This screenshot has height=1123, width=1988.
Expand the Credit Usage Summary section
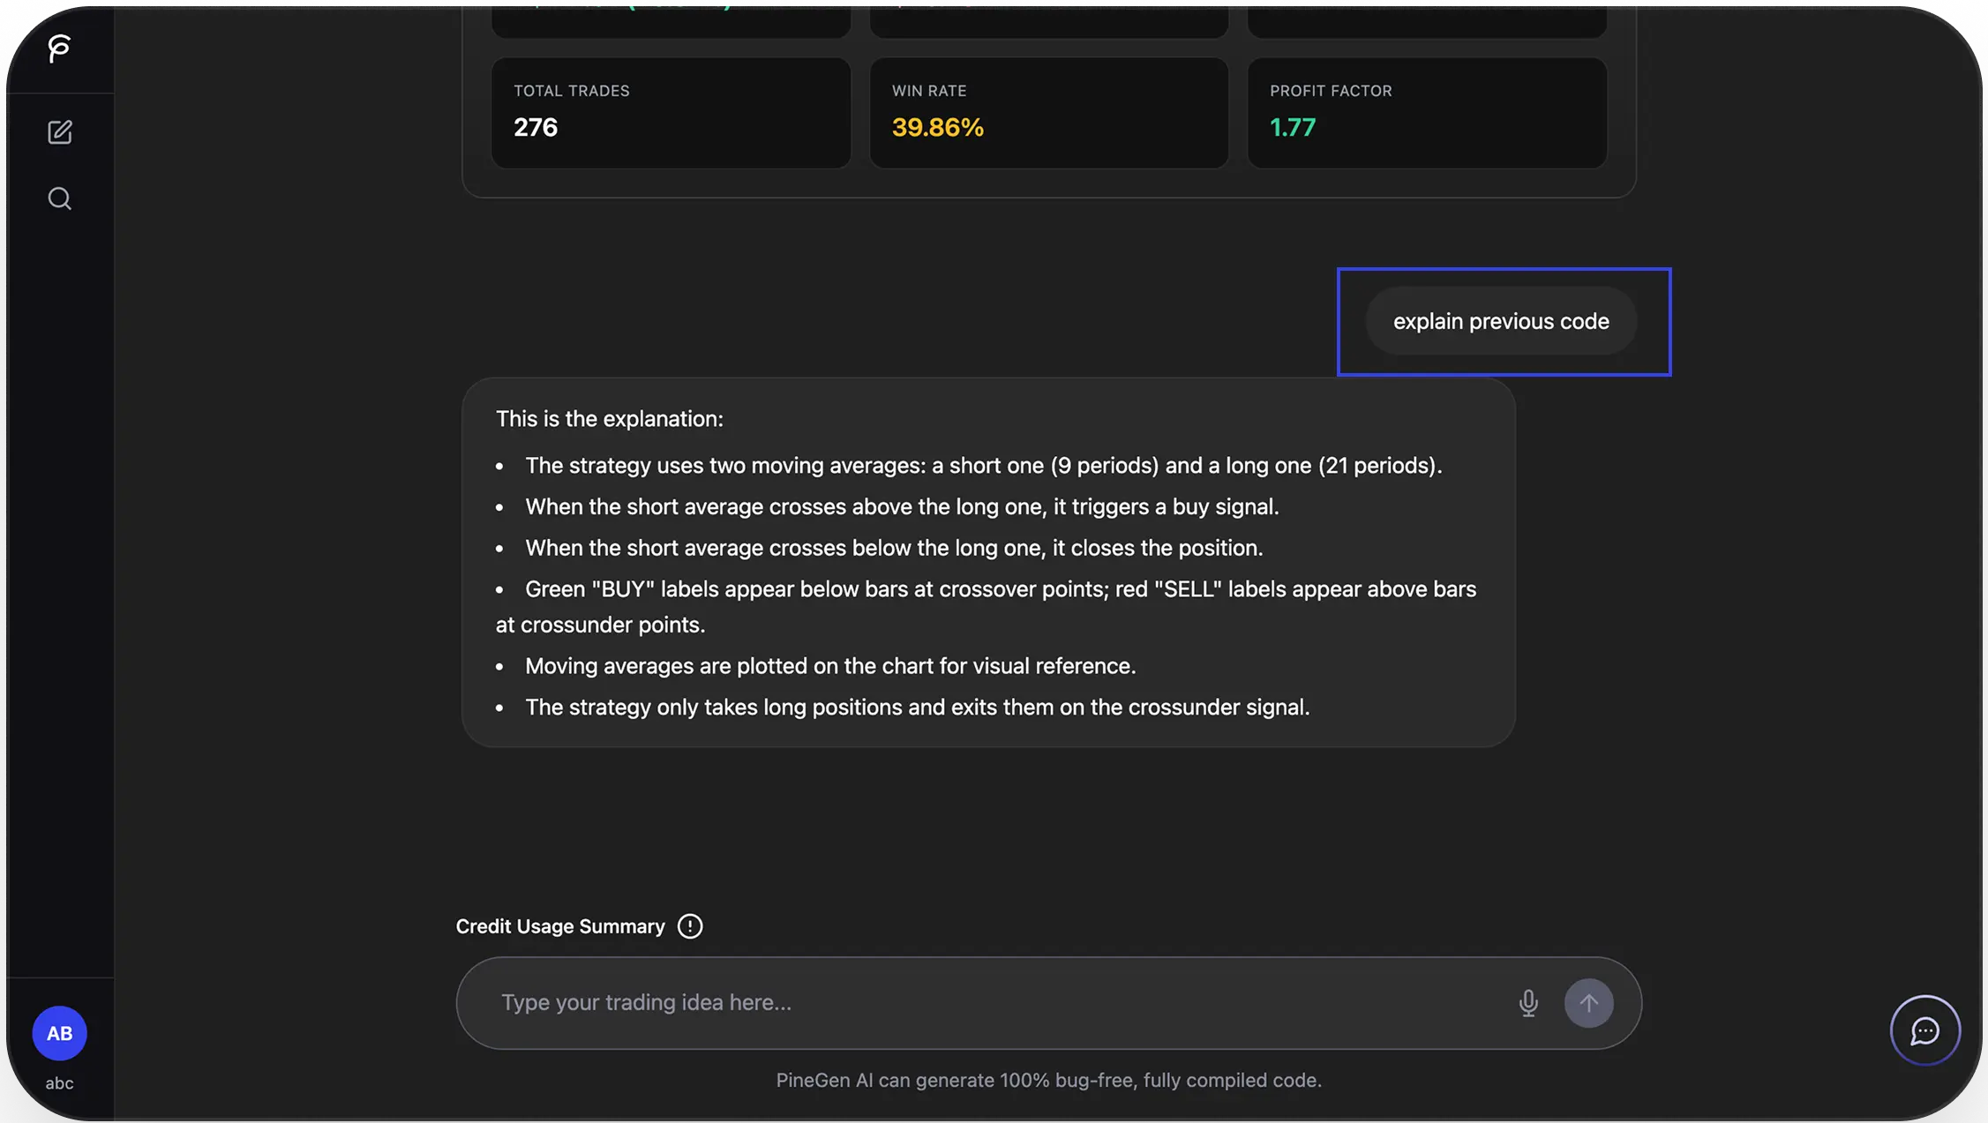click(x=560, y=926)
